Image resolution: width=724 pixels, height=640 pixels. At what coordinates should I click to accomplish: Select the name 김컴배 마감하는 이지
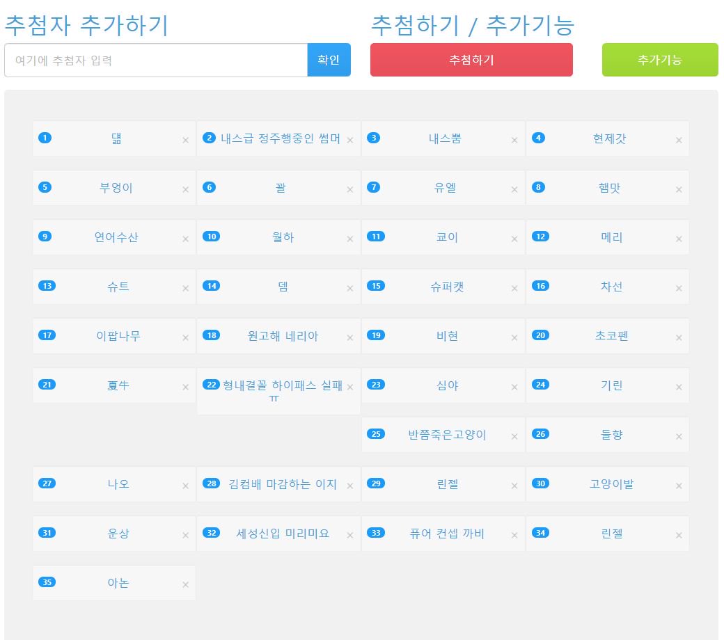(283, 484)
